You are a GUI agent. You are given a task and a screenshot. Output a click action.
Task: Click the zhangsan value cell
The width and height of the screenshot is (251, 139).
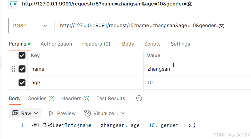tap(197, 69)
